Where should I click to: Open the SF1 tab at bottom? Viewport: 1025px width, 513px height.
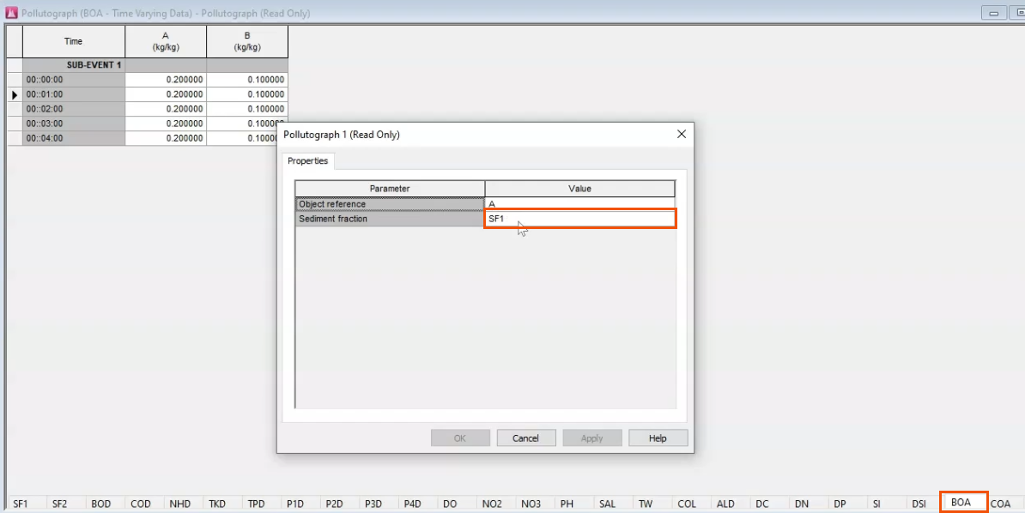[21, 504]
